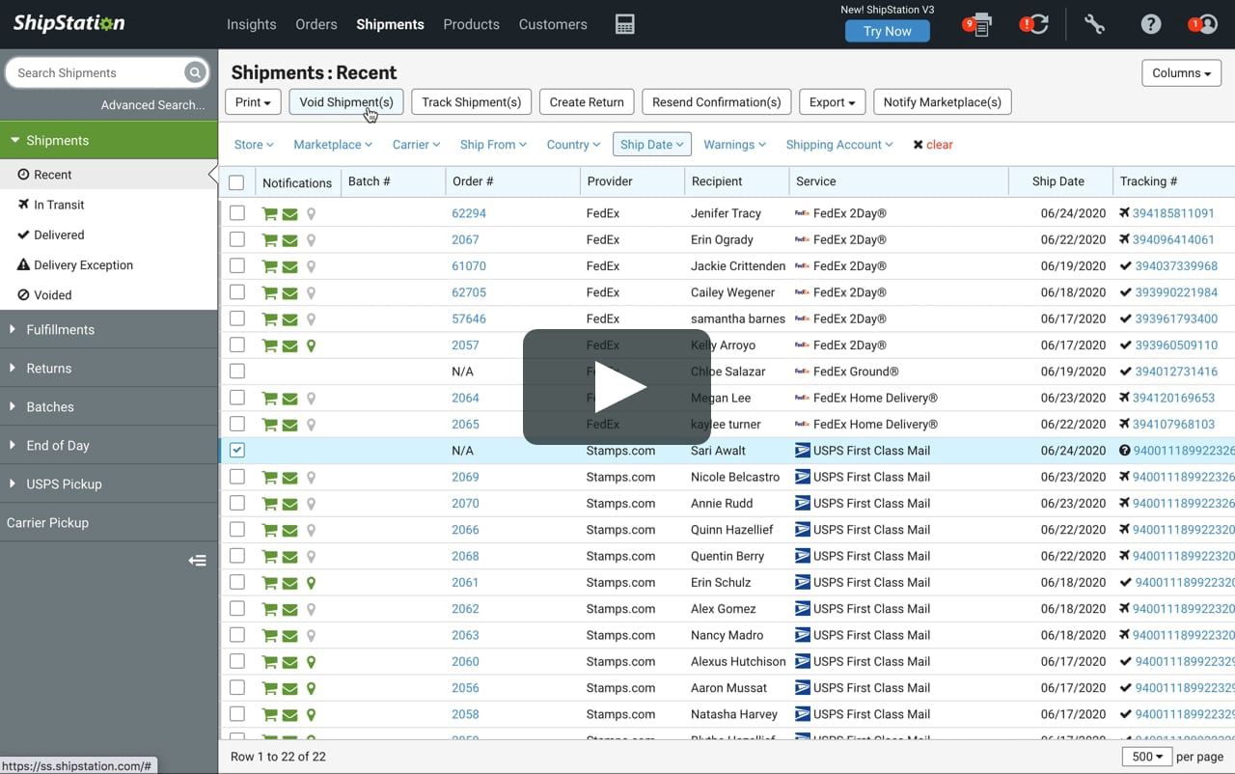
Task: Uncheck the Sari Awalt row checkbox
Action: click(x=237, y=451)
